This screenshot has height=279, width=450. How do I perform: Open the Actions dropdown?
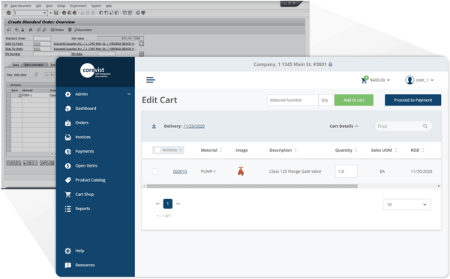(x=172, y=150)
